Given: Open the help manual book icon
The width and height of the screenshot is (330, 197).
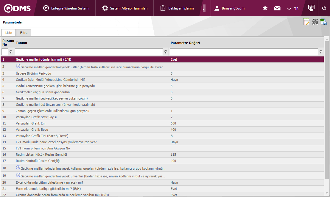Looking at the screenshot, I should click(311, 8).
